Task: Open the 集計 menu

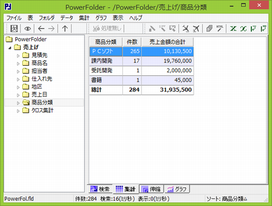Action: tap(84, 18)
